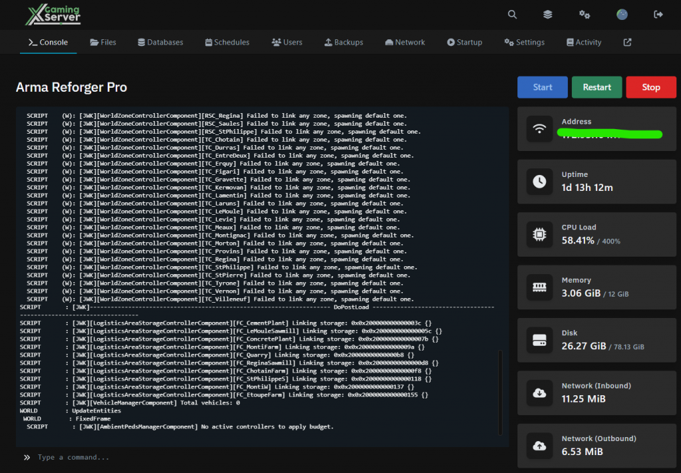Open the Backups tab
The image size is (681, 473).
pos(344,42)
